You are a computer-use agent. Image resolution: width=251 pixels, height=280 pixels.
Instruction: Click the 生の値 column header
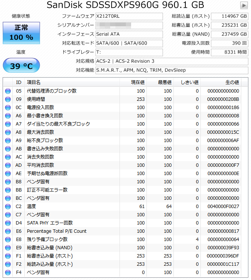click(x=221, y=82)
